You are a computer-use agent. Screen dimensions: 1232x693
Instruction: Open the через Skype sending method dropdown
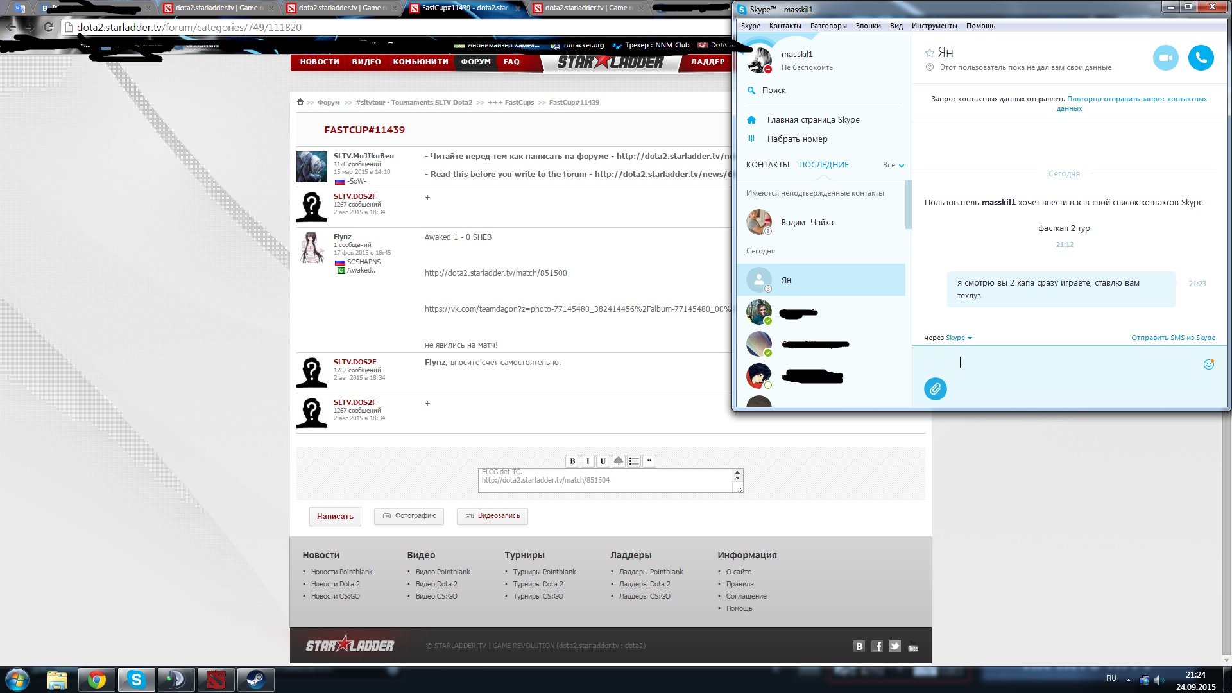coord(959,338)
